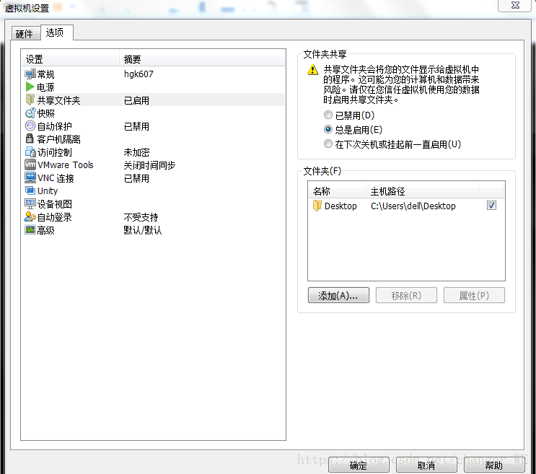Select the 自动登录 row label
536x474 pixels.
click(54, 217)
